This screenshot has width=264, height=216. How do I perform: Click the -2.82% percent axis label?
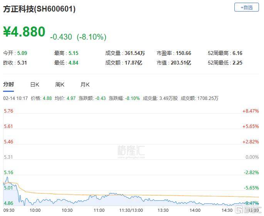coord(251,172)
